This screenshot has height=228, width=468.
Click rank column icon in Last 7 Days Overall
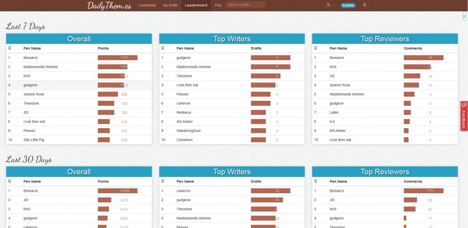point(10,48)
